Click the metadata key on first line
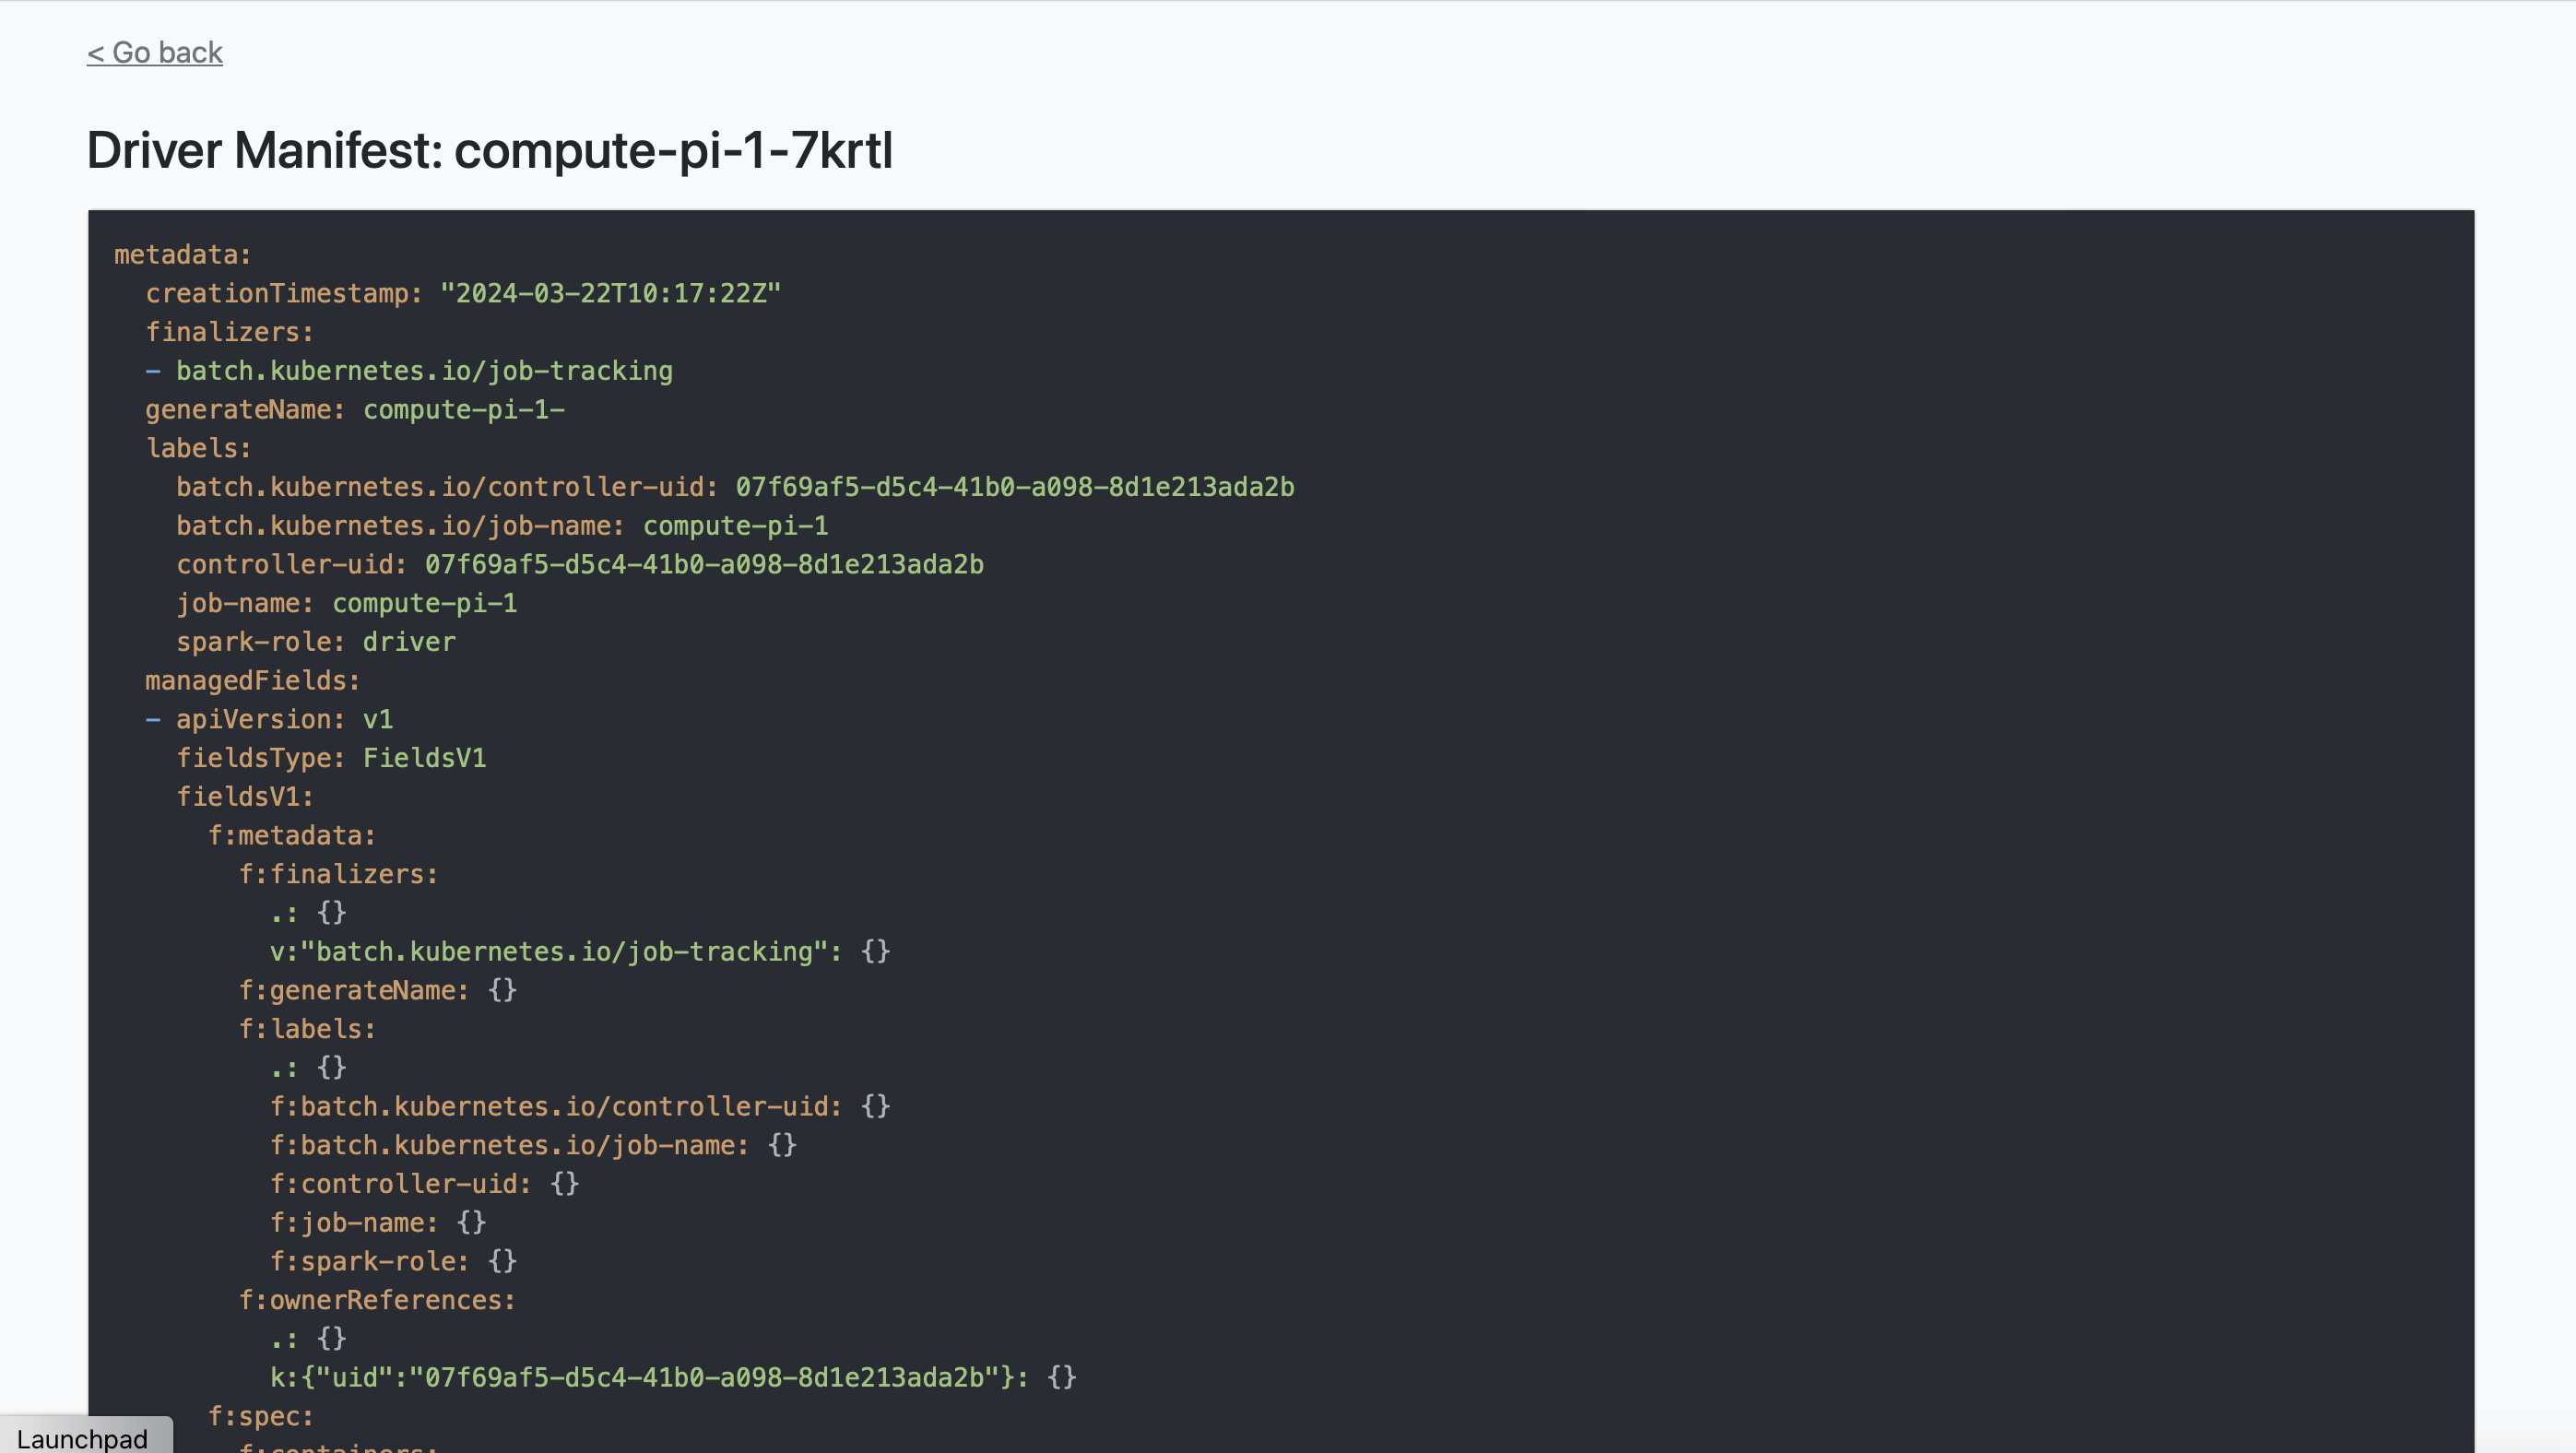2576x1453 pixels. (x=182, y=254)
